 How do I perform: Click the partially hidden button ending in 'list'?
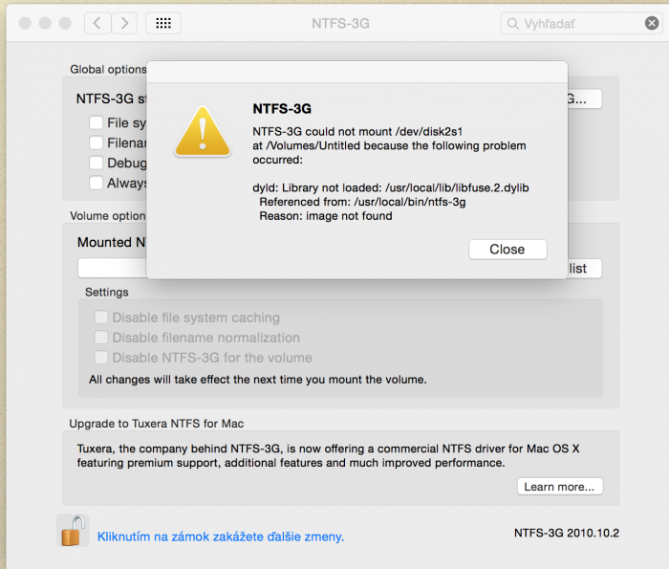click(x=585, y=269)
